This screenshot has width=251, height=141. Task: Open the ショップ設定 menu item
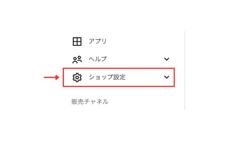pos(119,77)
